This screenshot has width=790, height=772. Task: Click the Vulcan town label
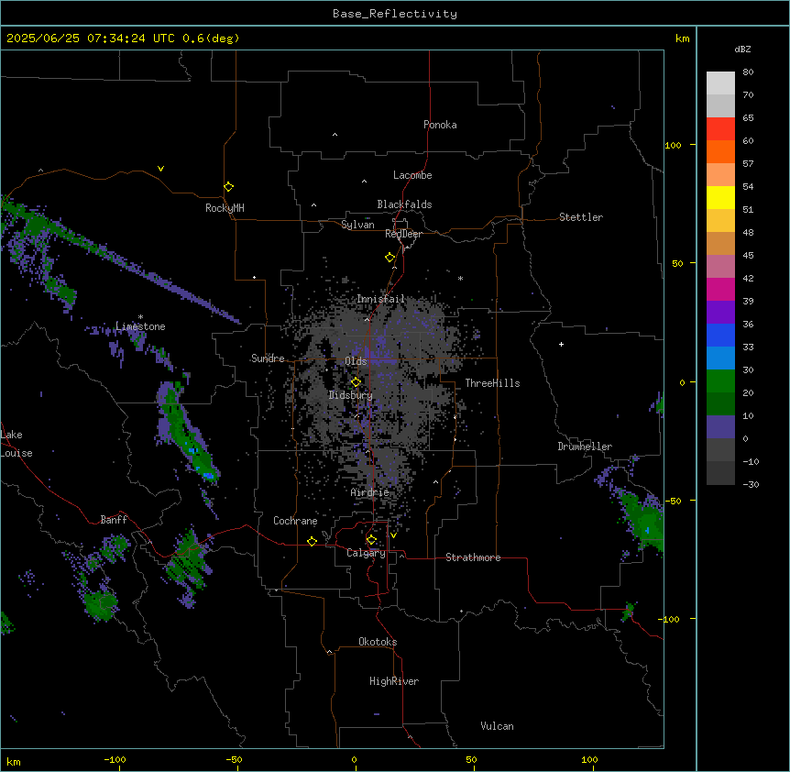pyautogui.click(x=498, y=726)
